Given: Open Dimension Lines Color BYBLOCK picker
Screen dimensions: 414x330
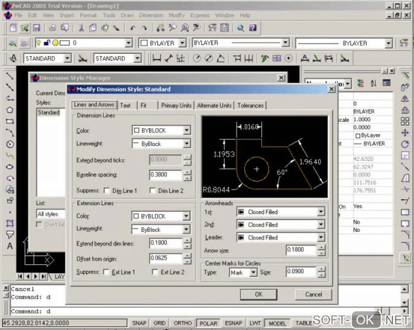Looking at the screenshot, I should point(186,131).
